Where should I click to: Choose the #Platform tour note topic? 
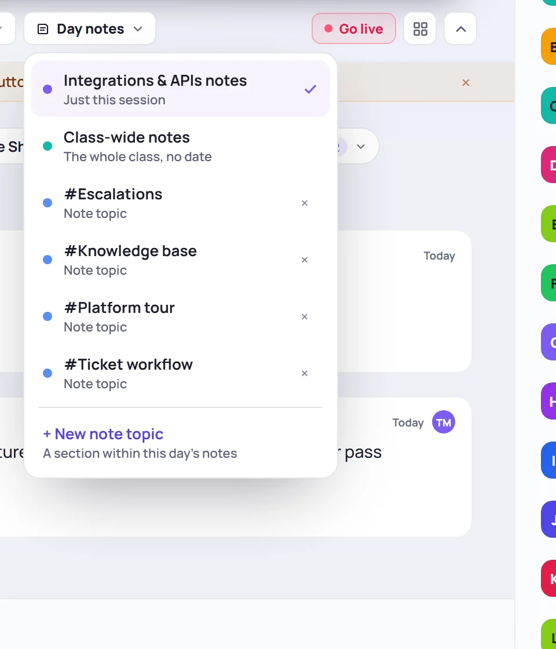coord(181,316)
